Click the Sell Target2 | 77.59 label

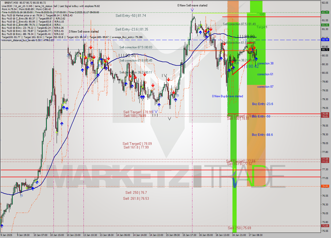click(x=241, y=161)
